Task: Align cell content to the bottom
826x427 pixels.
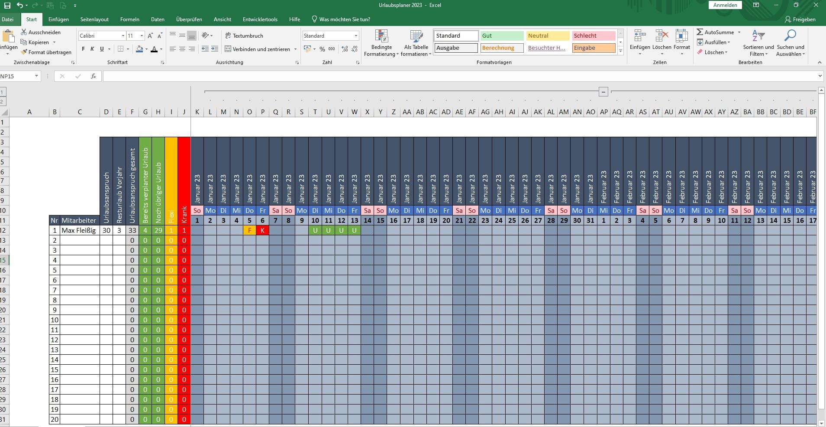Action: [x=192, y=35]
